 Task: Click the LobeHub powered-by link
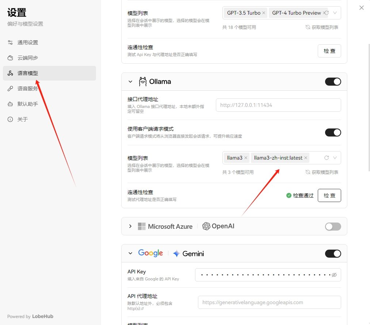click(x=43, y=317)
